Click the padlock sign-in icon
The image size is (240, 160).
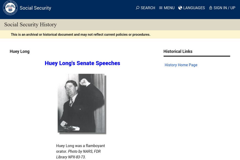(211, 8)
